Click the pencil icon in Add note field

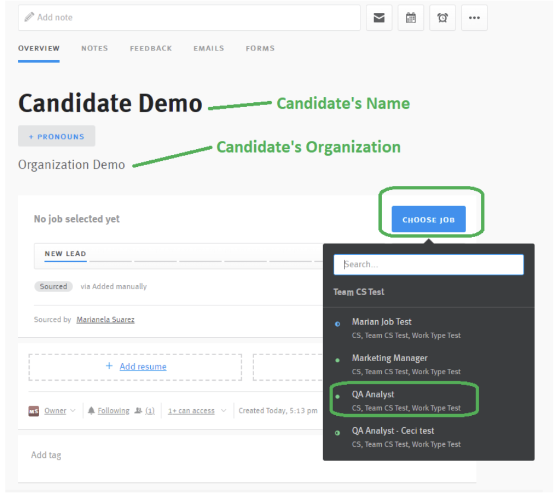click(28, 17)
